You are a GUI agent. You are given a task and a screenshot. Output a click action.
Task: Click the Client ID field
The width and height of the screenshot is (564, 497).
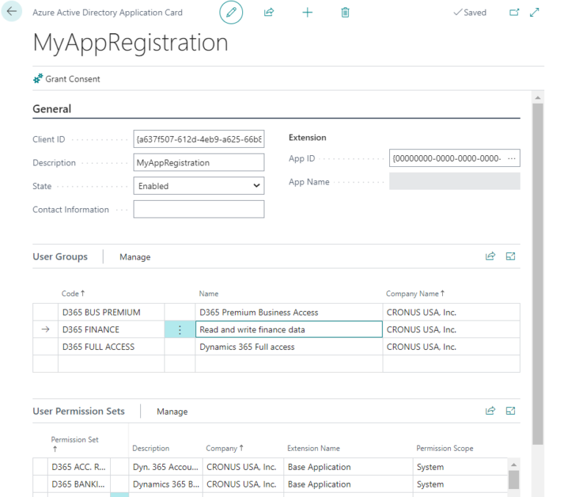198,139
